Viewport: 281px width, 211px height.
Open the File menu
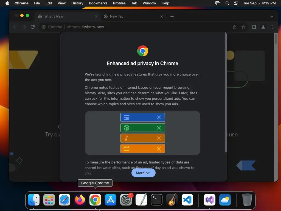37,3
